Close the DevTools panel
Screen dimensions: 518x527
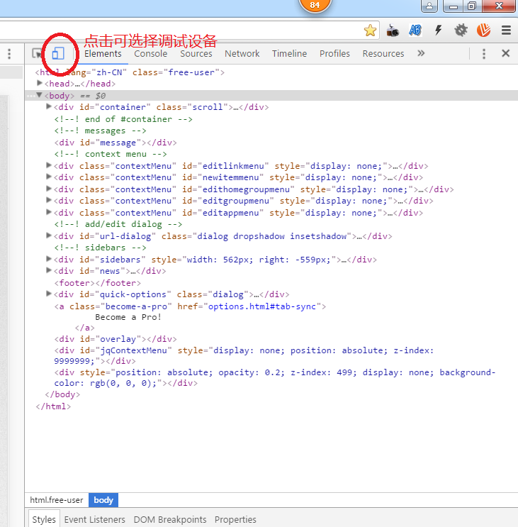click(505, 53)
